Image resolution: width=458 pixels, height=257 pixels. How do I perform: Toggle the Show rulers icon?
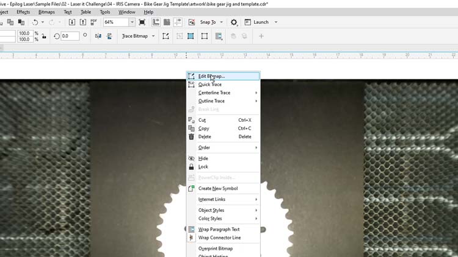click(156, 22)
